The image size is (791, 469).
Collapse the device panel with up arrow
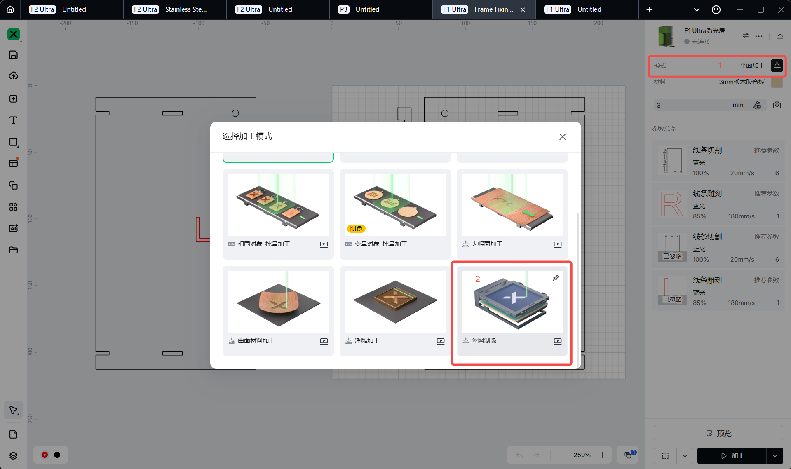(x=780, y=36)
